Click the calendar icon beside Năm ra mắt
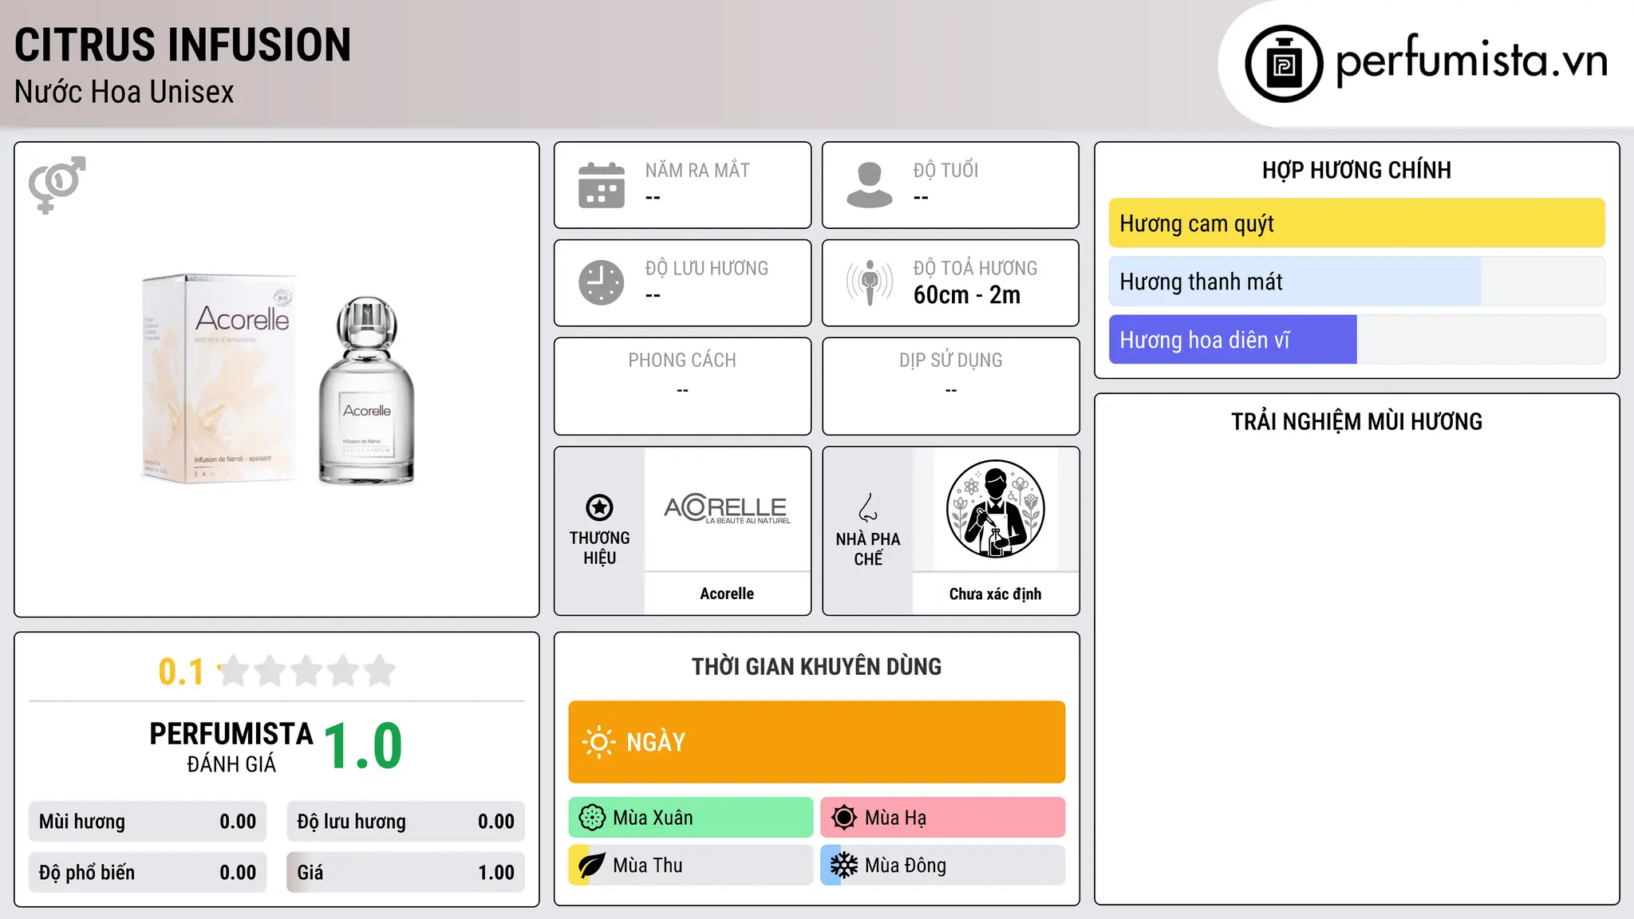The width and height of the screenshot is (1634, 919). (x=602, y=185)
